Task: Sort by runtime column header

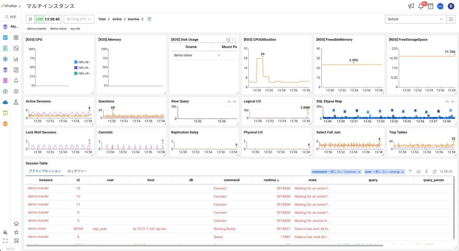Action: (272, 180)
